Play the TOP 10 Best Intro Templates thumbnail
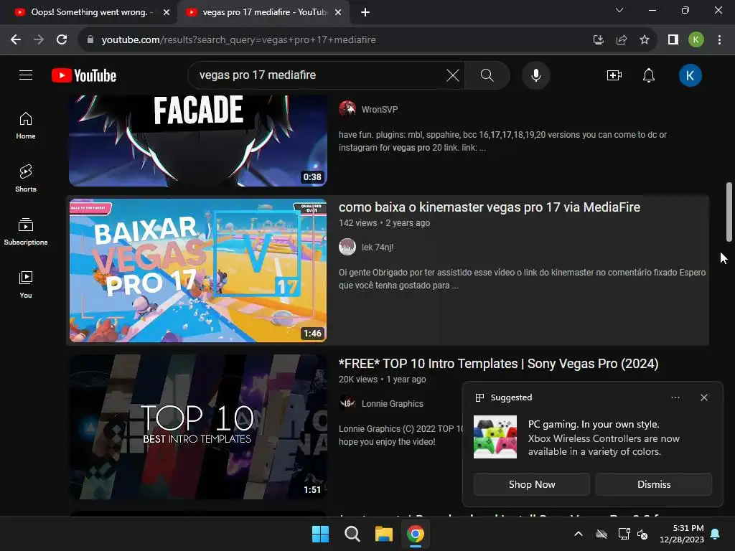735x551 pixels. click(198, 427)
